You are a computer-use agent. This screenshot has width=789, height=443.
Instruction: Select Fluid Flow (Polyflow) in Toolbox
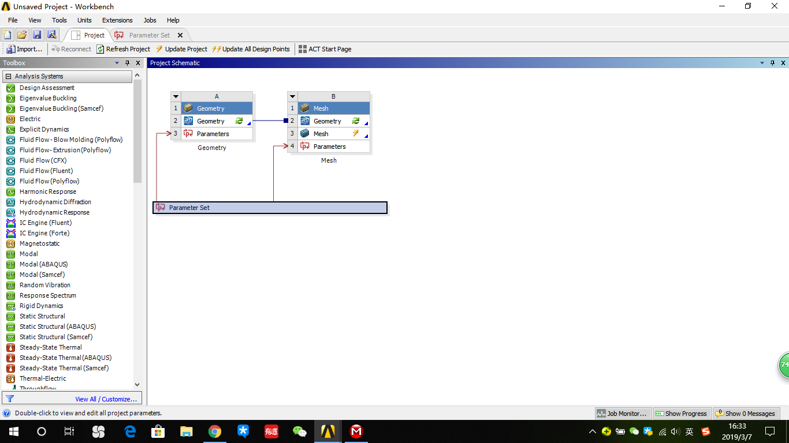(50, 181)
